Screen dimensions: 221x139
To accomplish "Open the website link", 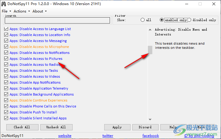I will click(x=65, y=136).
